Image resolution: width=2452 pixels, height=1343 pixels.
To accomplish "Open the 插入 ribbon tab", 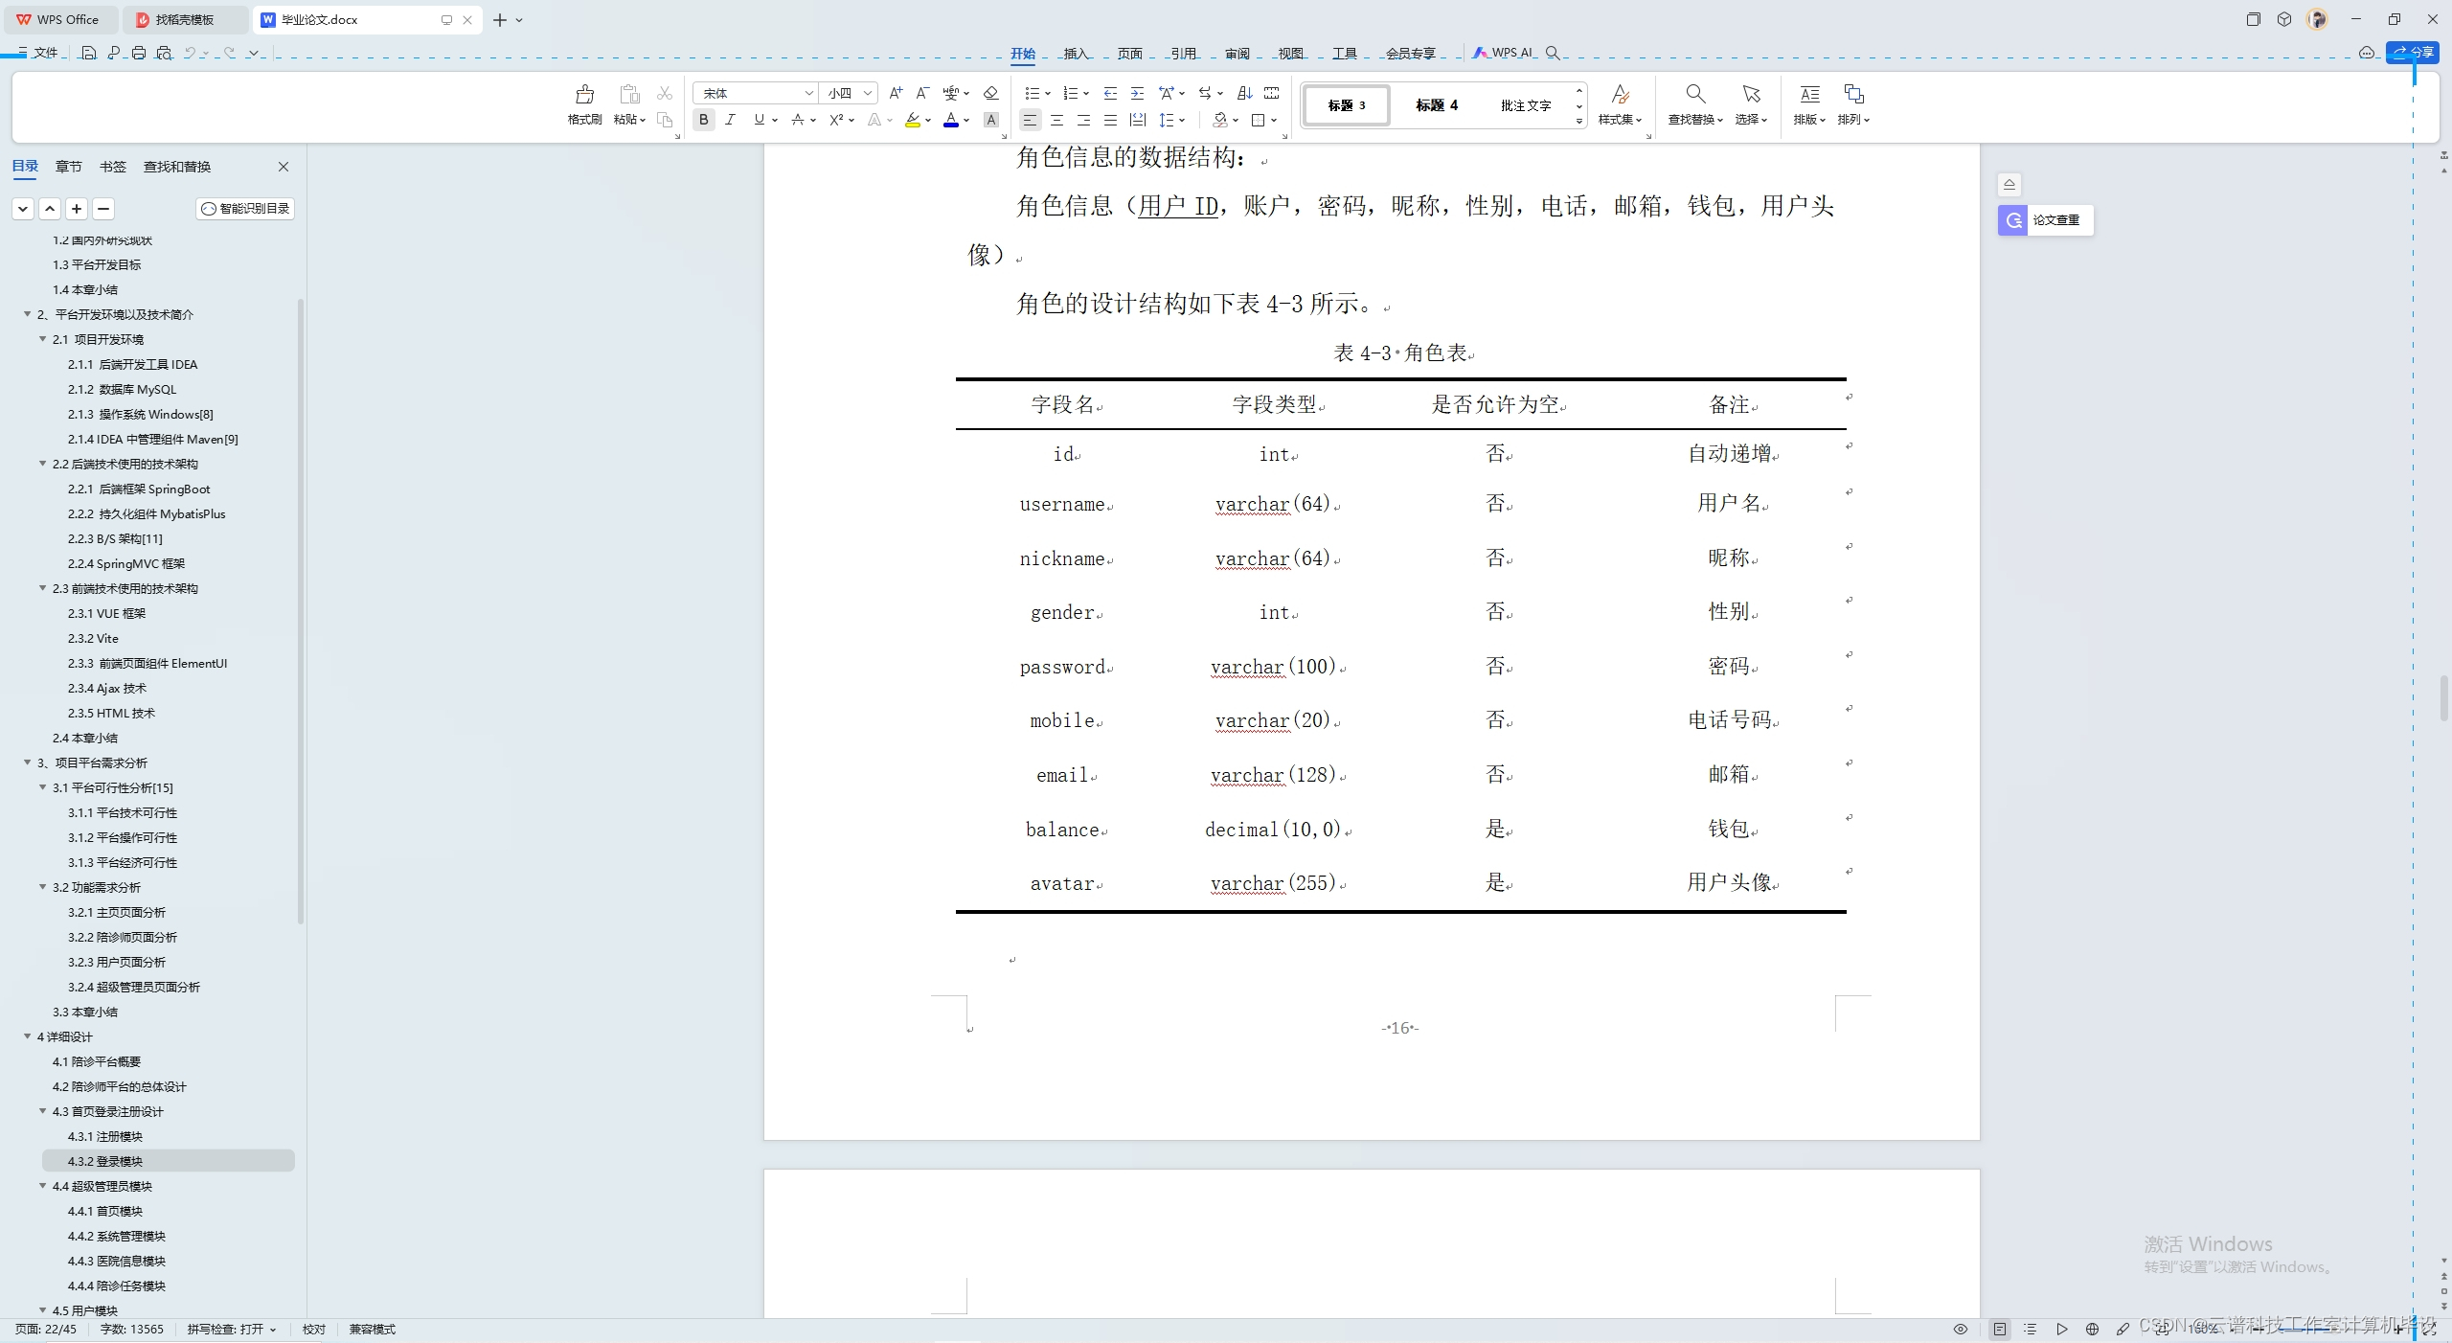I will pos(1076,53).
